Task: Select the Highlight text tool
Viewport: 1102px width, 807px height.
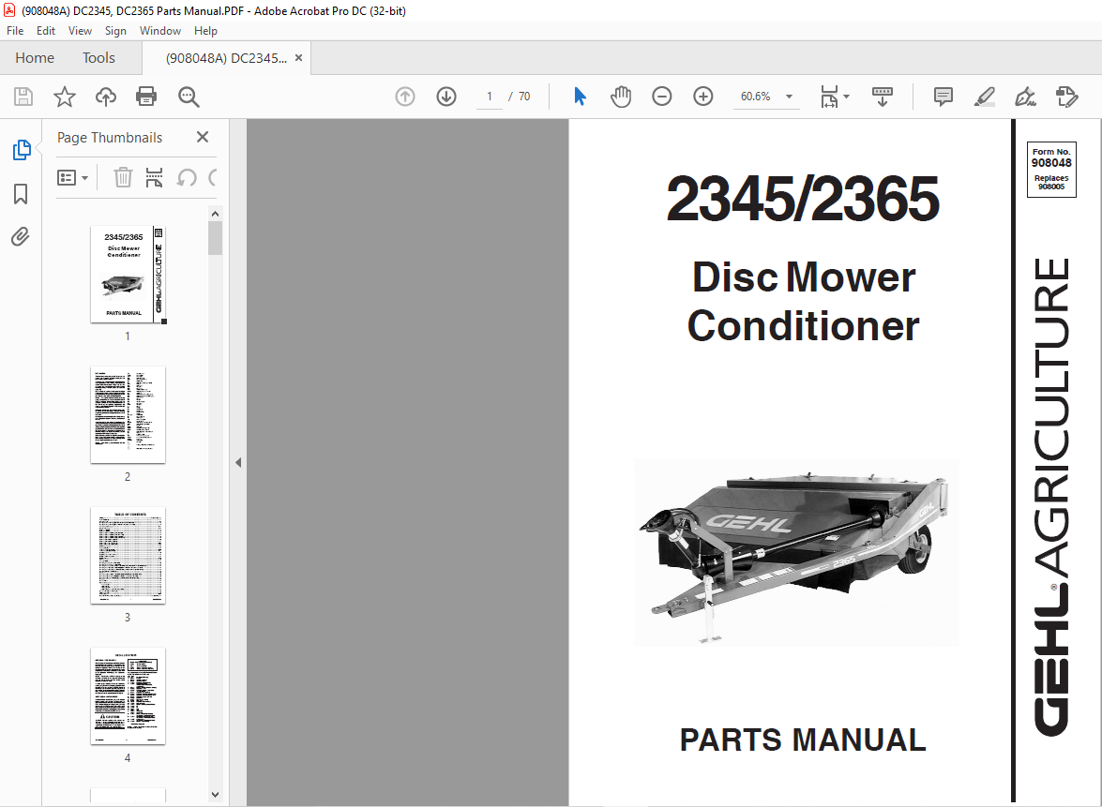Action: click(984, 97)
